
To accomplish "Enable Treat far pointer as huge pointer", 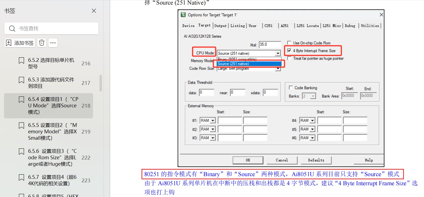I will coord(289,58).
